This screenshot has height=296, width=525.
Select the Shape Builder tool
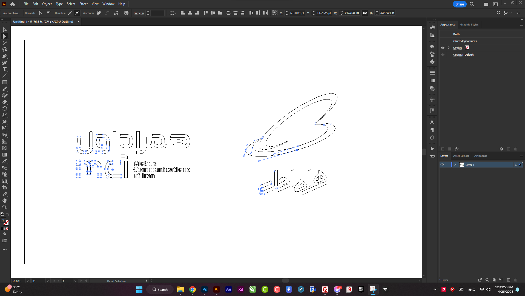5,135
